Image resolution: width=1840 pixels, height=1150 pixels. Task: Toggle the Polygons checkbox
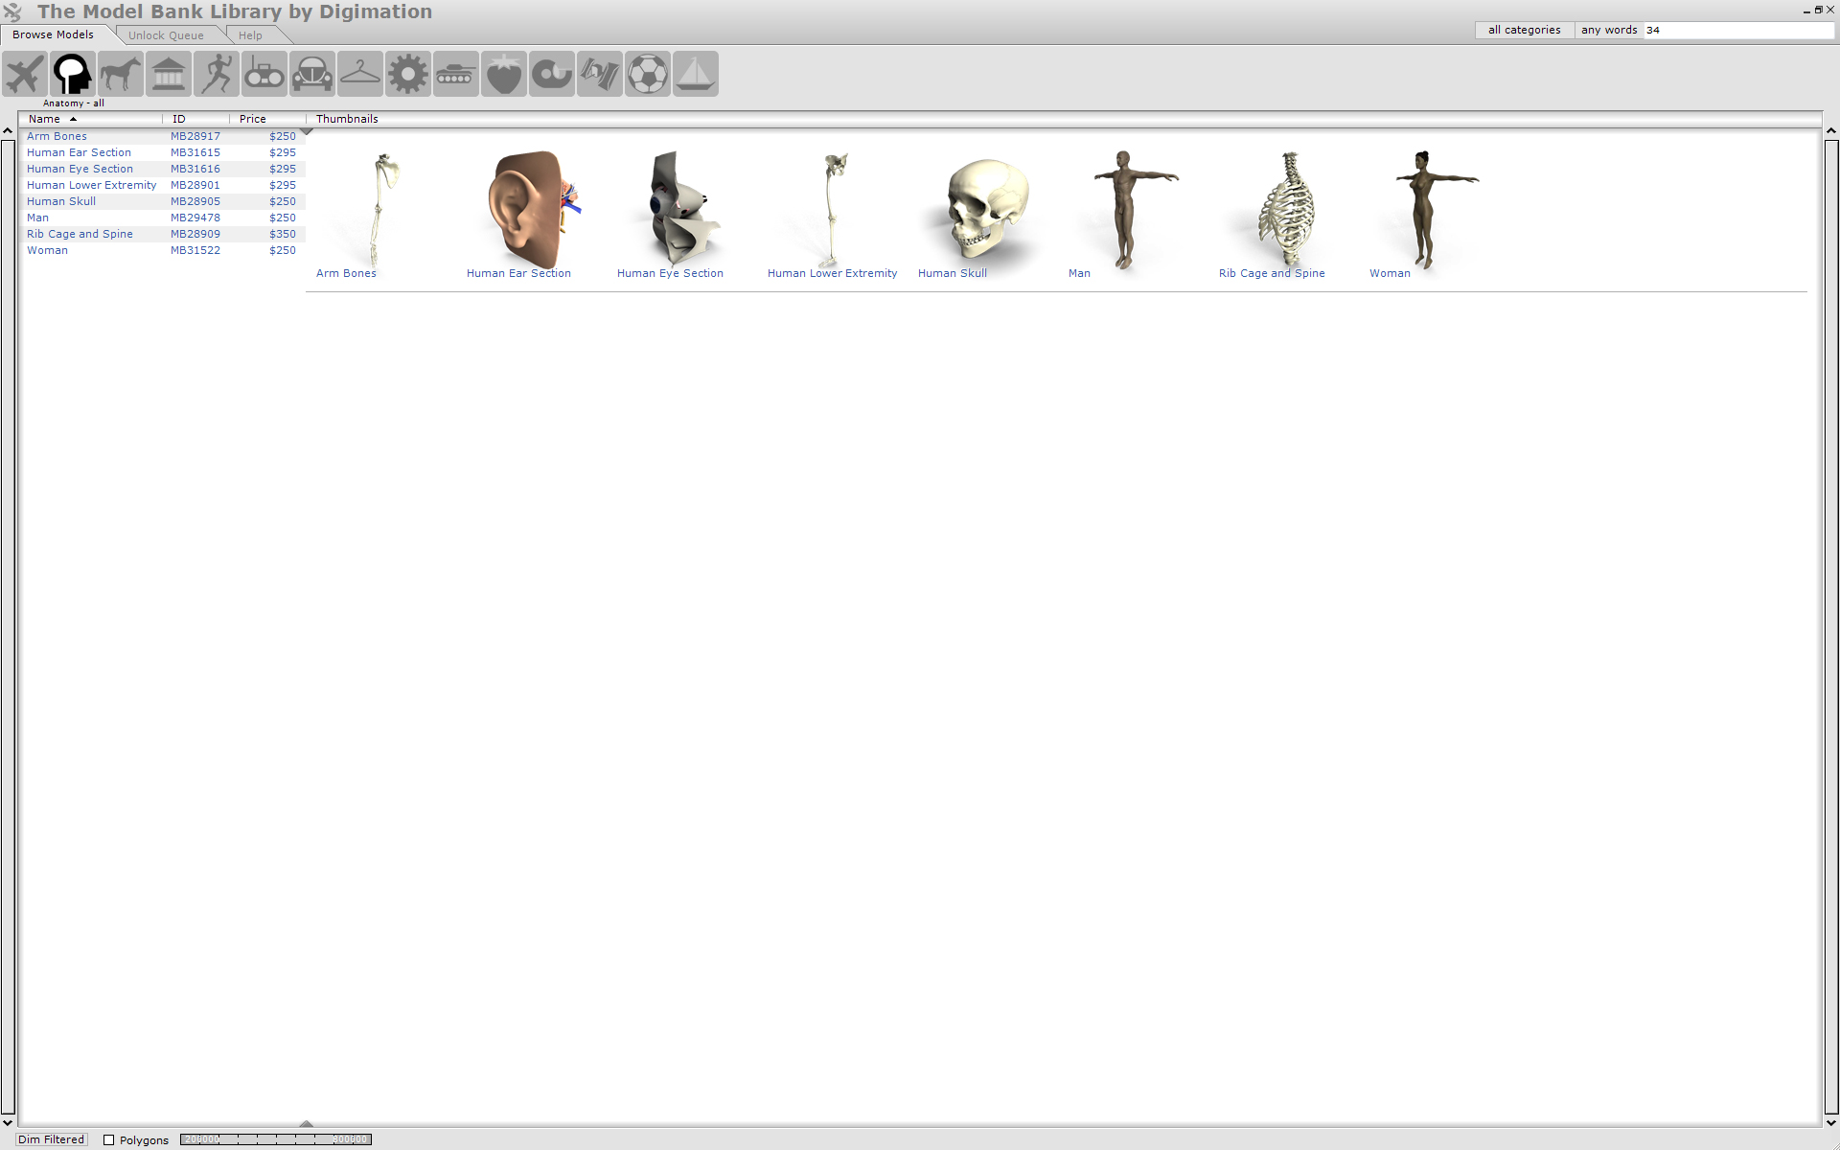pos(108,1139)
